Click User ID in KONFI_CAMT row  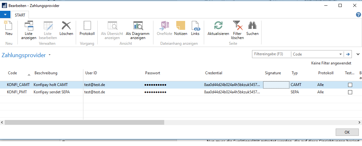pyautogui.click(x=95, y=85)
